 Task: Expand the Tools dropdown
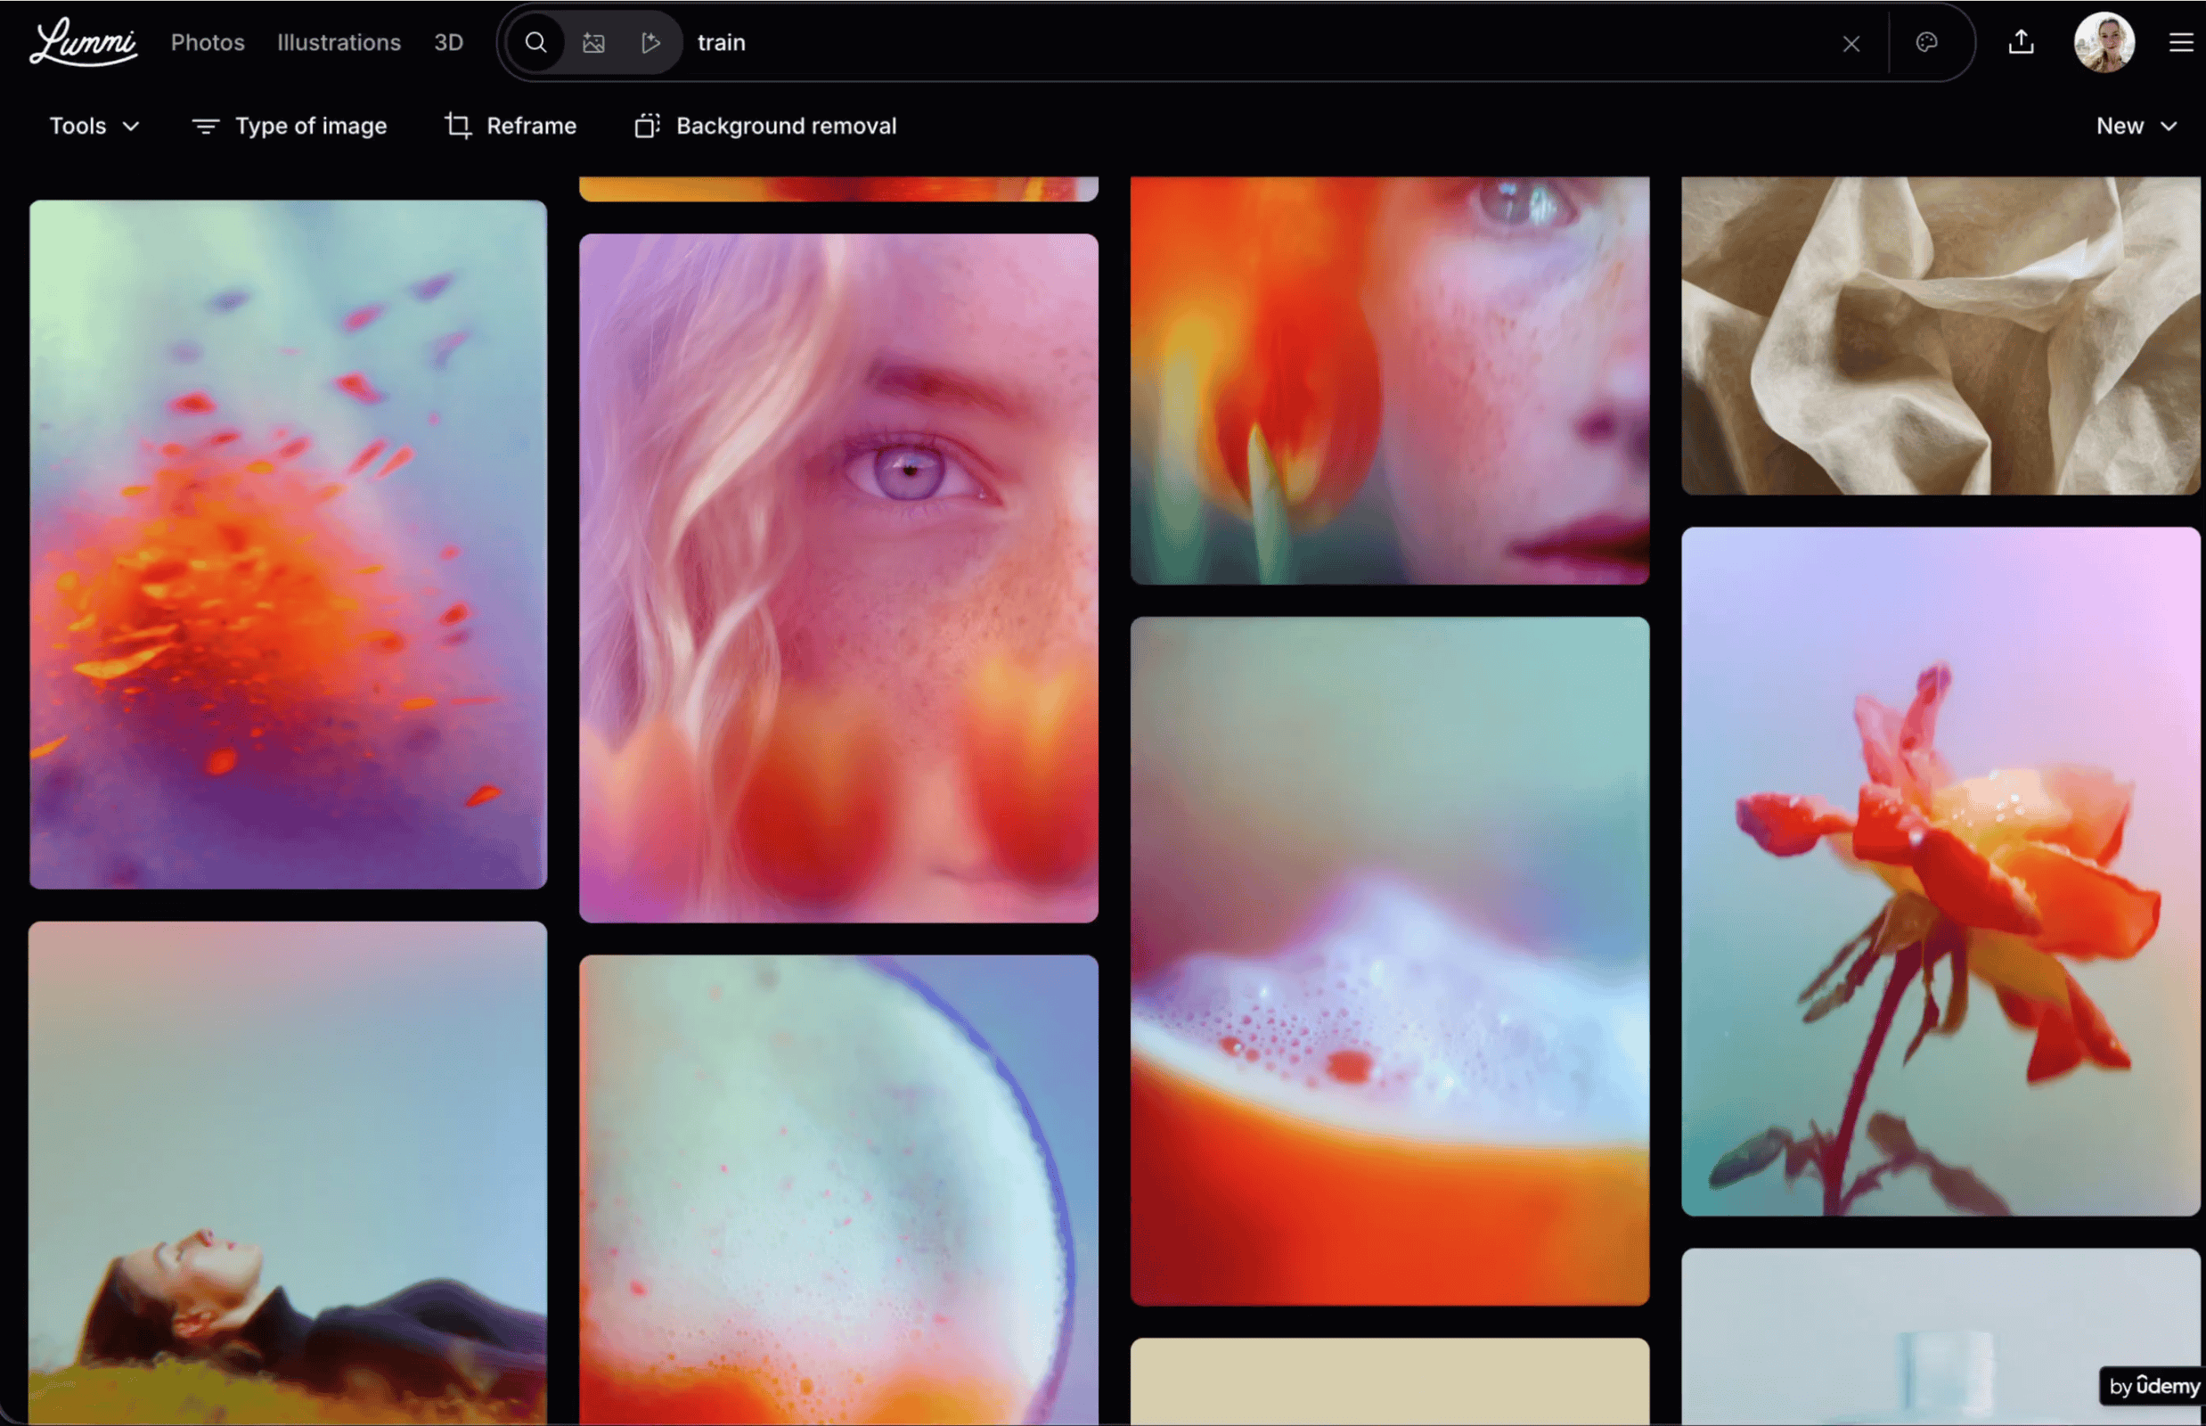pyautogui.click(x=94, y=126)
